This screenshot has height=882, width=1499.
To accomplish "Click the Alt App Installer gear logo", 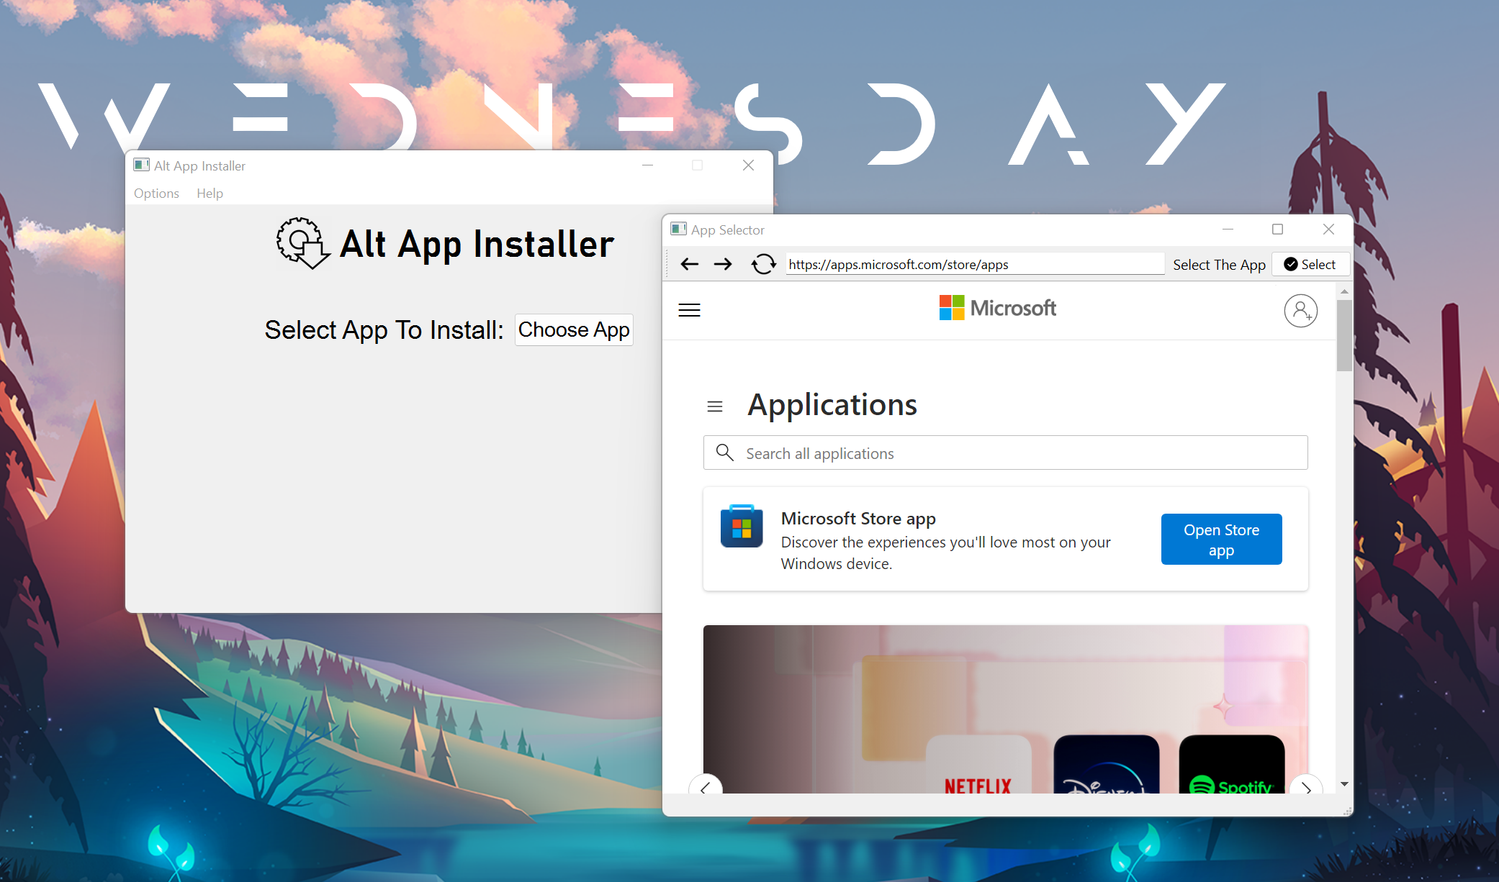I will (302, 244).
